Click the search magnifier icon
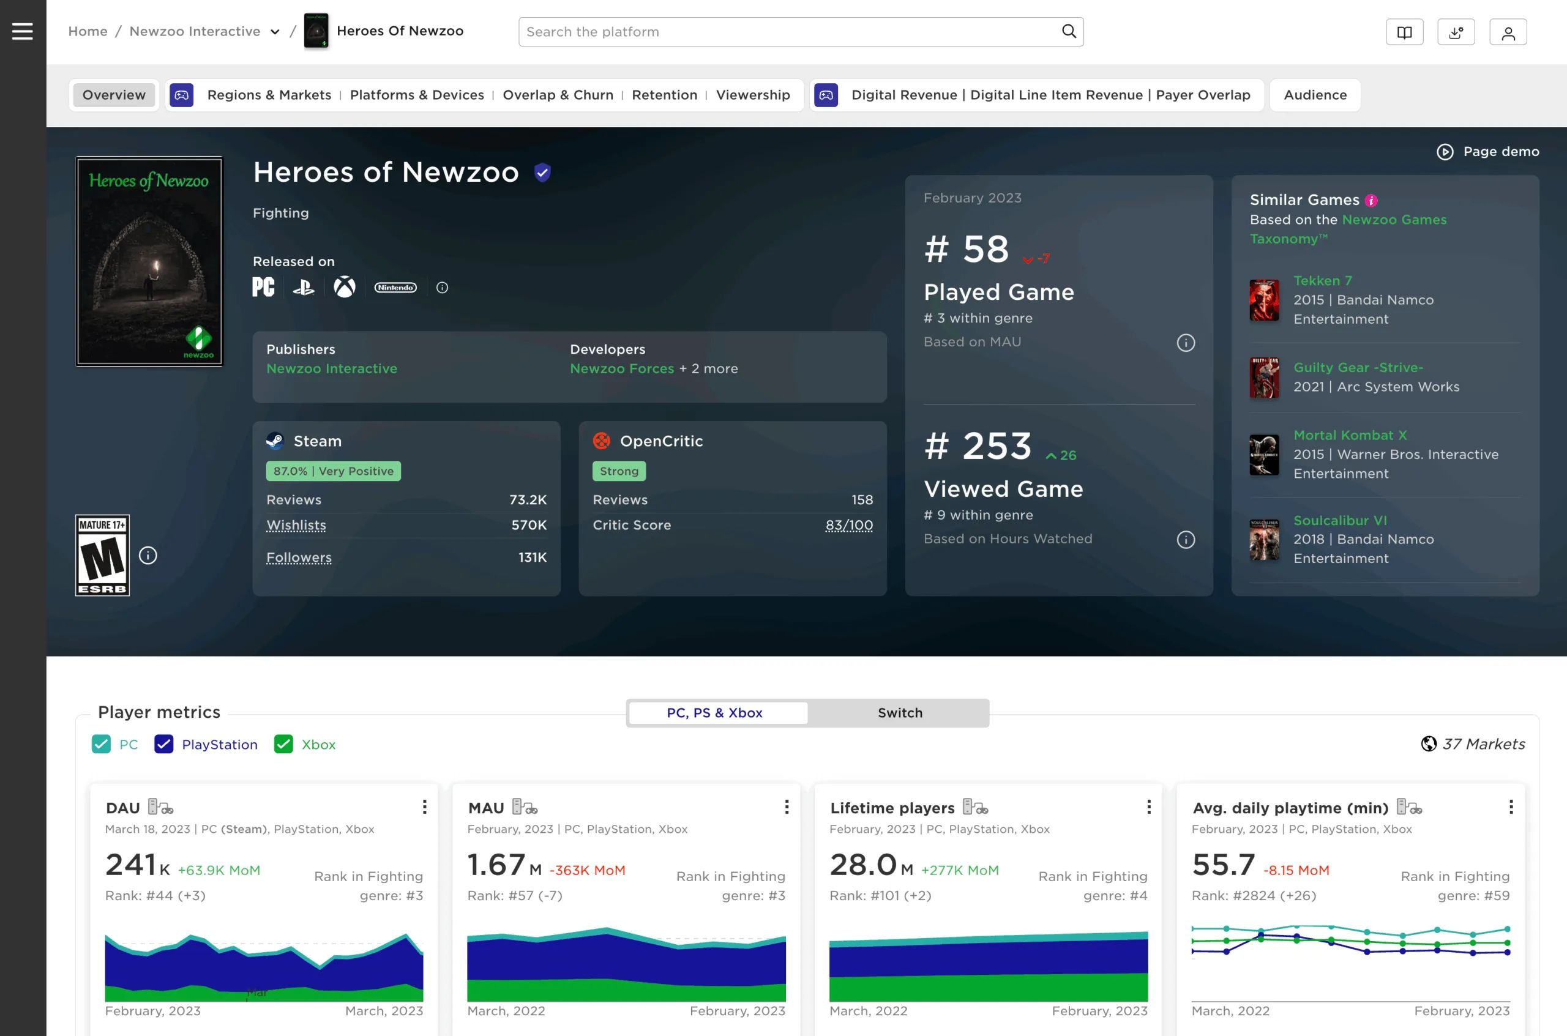This screenshot has height=1036, width=1567. (1069, 31)
